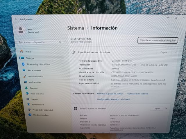Image resolution: width=186 pixels, height=139 pixels.
Task: Open the Personalización brush icon
Action: [25, 76]
